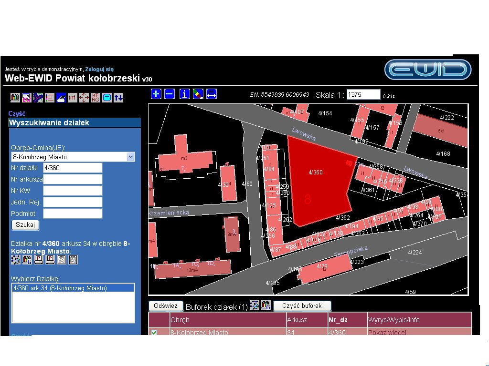Click parcel label 4/222 on the map

tap(447, 117)
